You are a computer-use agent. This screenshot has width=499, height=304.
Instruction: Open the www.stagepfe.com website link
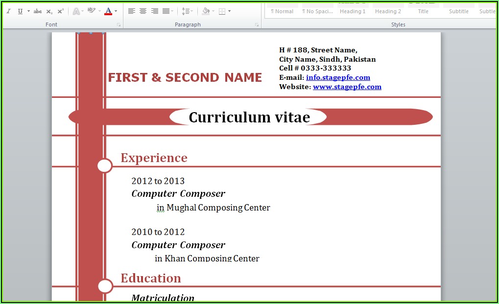pyautogui.click(x=347, y=87)
